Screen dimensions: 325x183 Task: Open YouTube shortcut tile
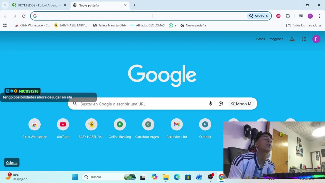click(x=63, y=129)
